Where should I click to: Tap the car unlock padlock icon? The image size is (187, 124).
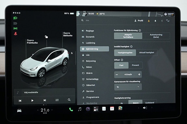coord(47,37)
